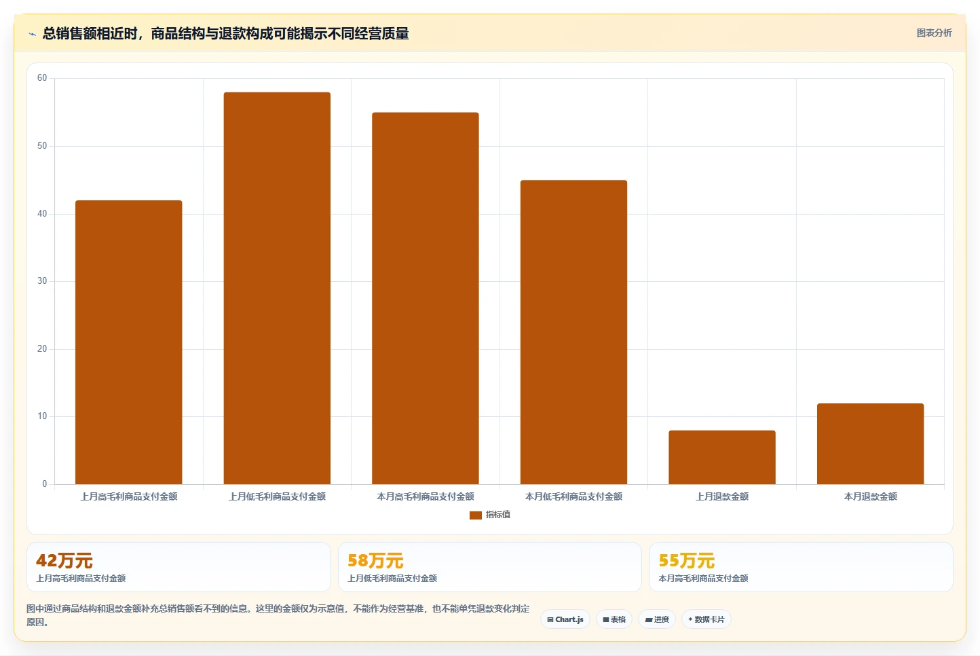Select the 本月退款金额 bar
Screen dimensions: 980x656
[870, 443]
